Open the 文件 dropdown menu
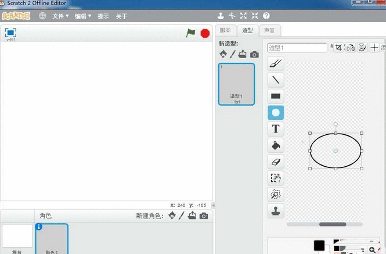This screenshot has width=386, height=254. point(60,16)
